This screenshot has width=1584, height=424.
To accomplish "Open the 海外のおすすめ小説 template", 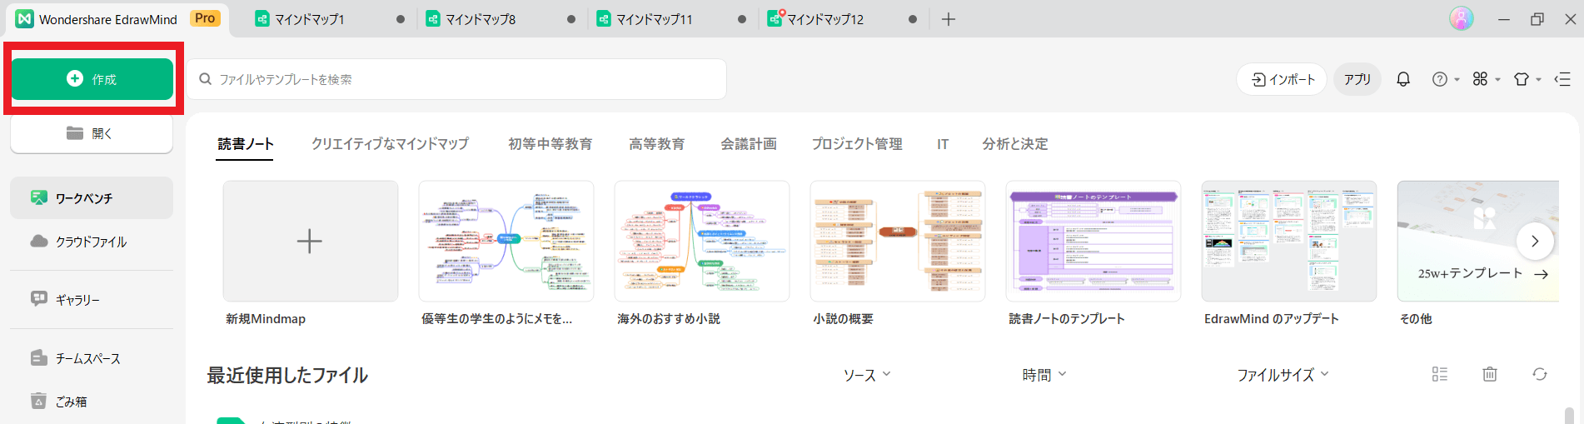I will [x=702, y=242].
